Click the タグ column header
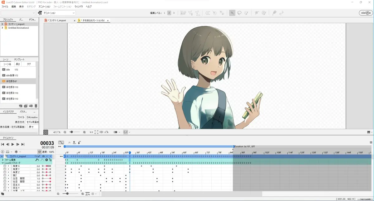 pyautogui.click(x=29, y=64)
